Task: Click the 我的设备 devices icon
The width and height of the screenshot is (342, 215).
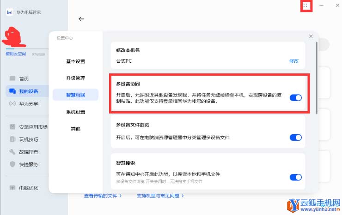Action: 12,91
